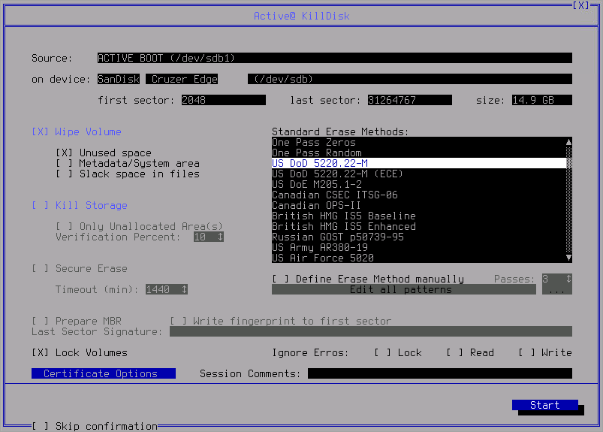Tick the Skip confirmation checkbox

point(40,426)
